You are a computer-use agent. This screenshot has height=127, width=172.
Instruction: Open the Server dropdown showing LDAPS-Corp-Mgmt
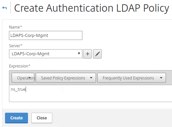tap(46, 54)
